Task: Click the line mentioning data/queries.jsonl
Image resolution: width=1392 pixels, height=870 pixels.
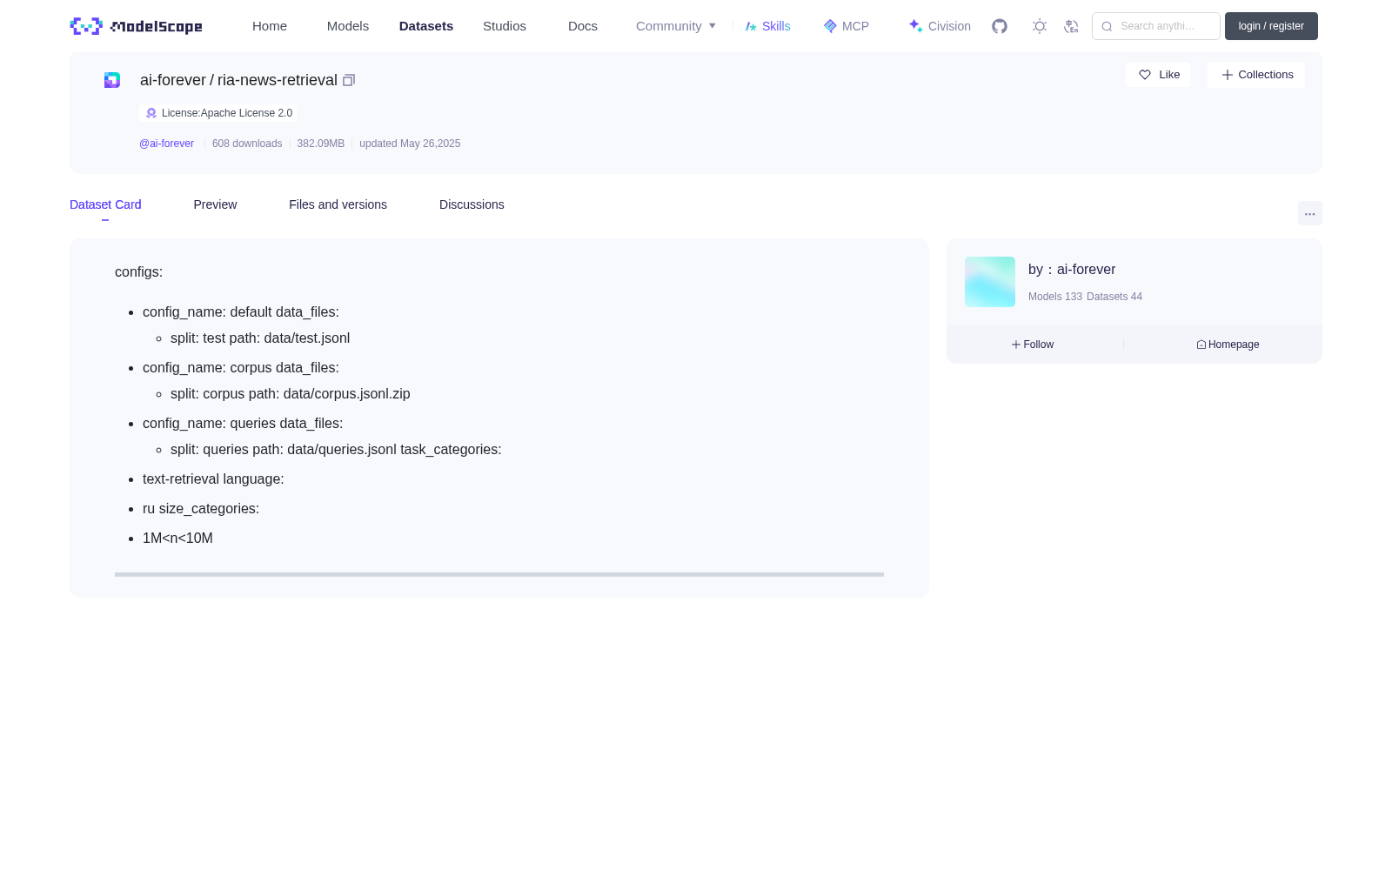Action: pos(336,450)
